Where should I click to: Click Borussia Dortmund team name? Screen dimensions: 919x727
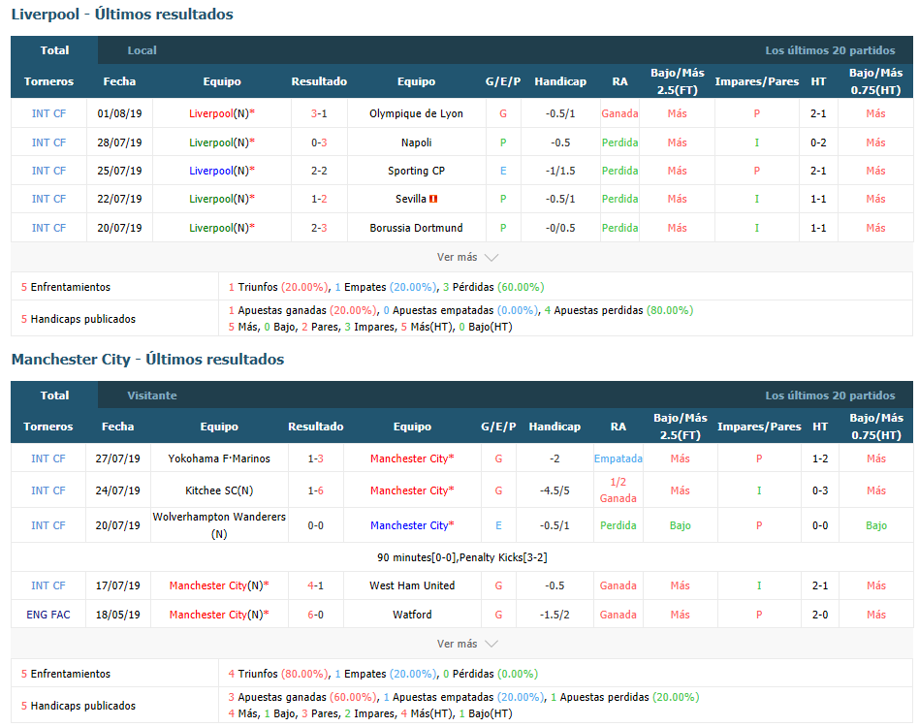click(x=416, y=228)
